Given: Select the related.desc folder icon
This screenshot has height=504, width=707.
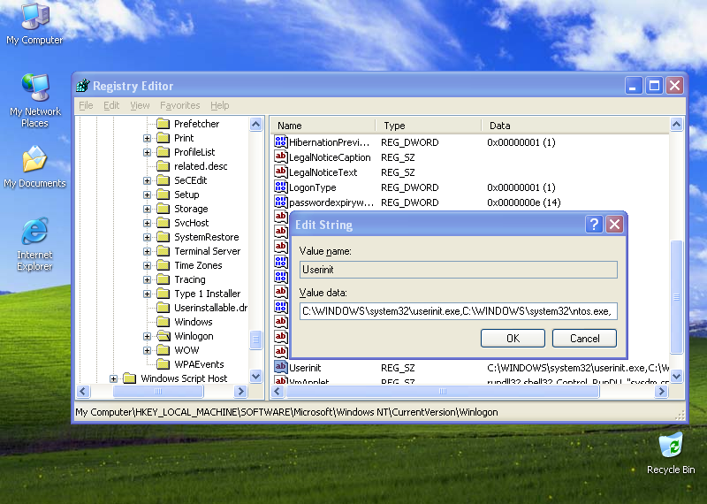Looking at the screenshot, I should click(163, 166).
